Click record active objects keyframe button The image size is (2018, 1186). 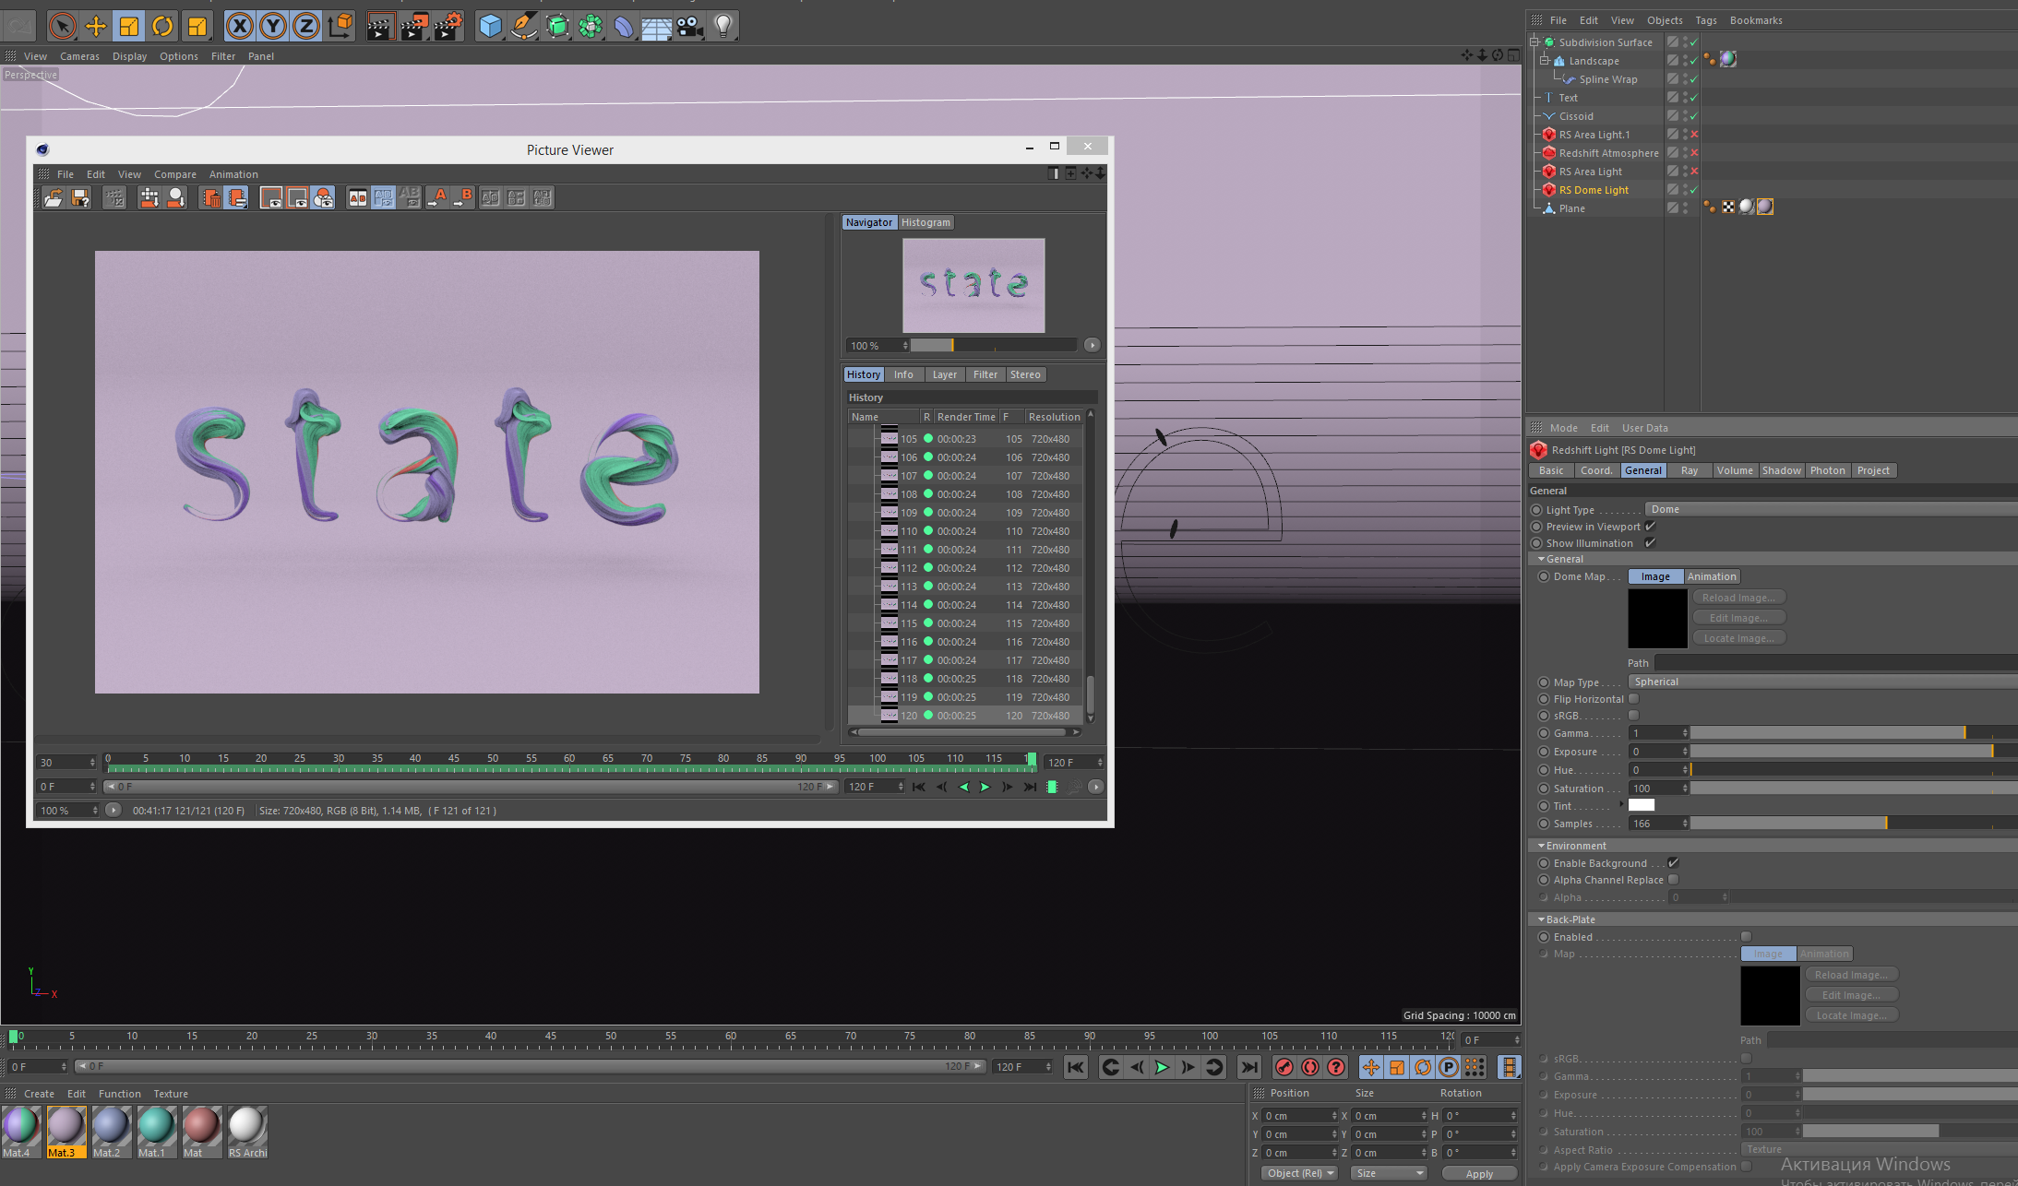coord(1284,1067)
